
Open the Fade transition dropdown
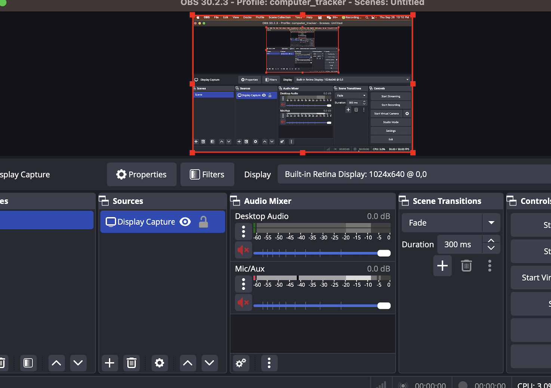491,223
